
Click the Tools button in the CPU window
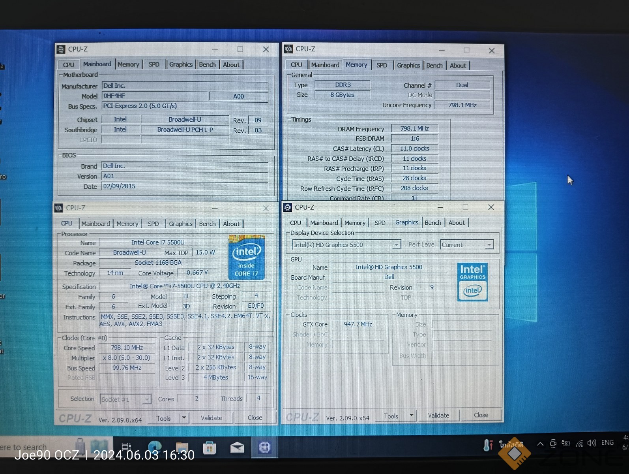(x=163, y=418)
